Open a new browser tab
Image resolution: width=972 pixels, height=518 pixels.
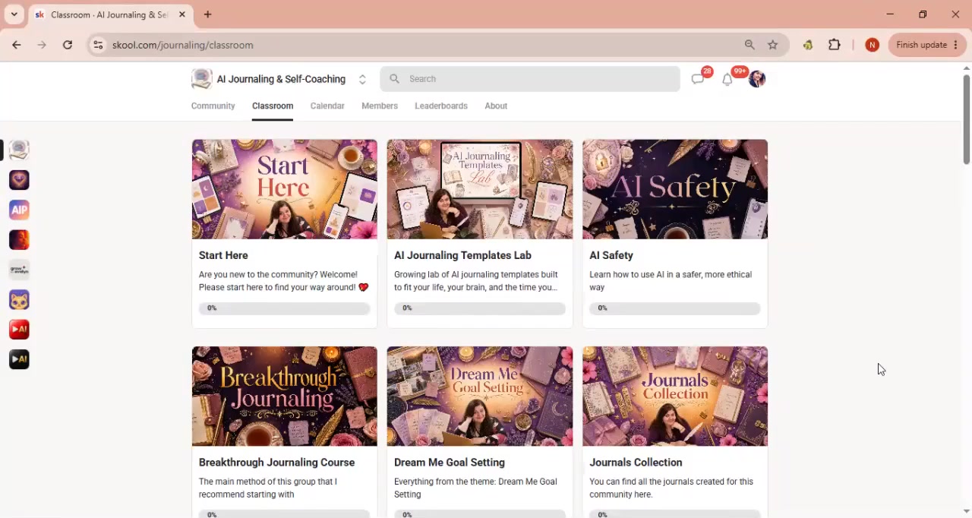(x=207, y=14)
